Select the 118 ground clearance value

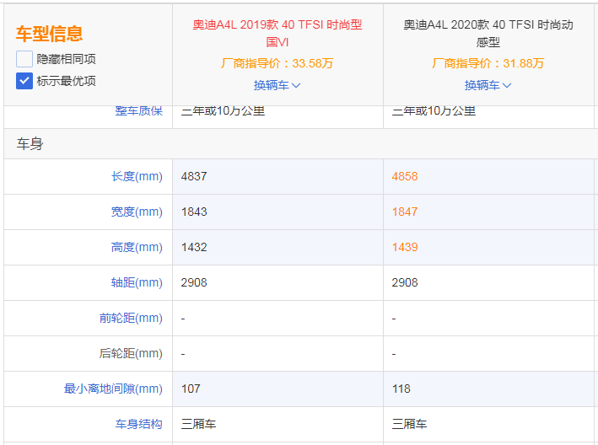tap(401, 389)
